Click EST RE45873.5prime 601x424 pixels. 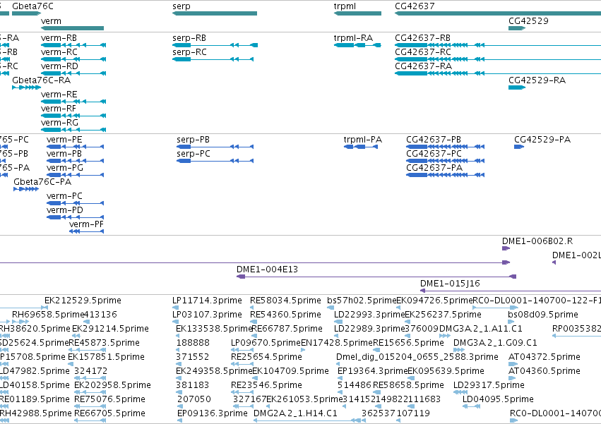point(104,343)
